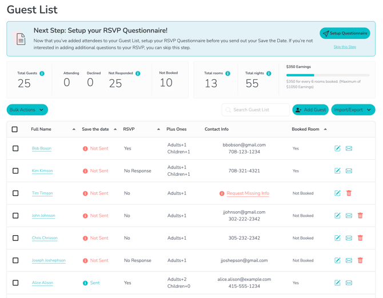
Task: Click the edit icon for Bob Boson
Action: 337,148
